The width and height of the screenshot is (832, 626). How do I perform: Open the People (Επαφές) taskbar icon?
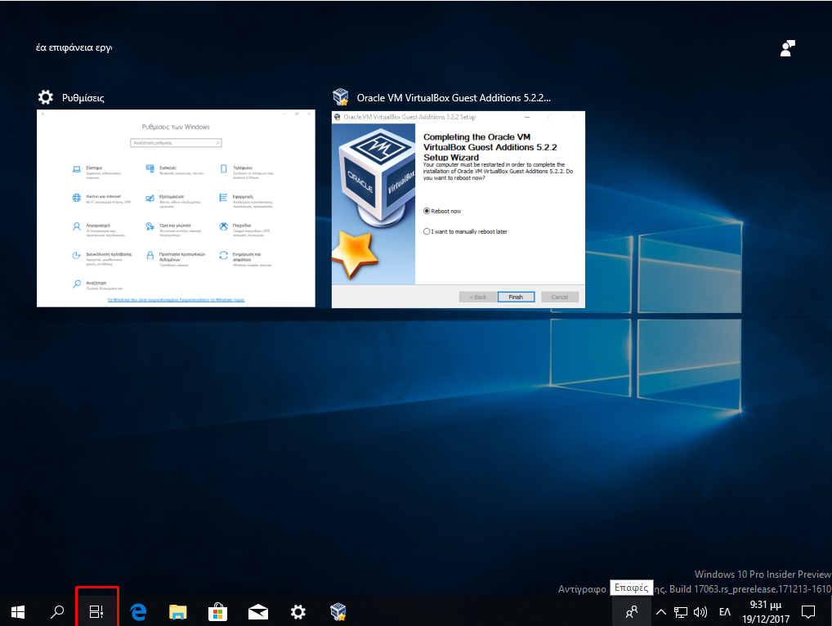tap(632, 612)
